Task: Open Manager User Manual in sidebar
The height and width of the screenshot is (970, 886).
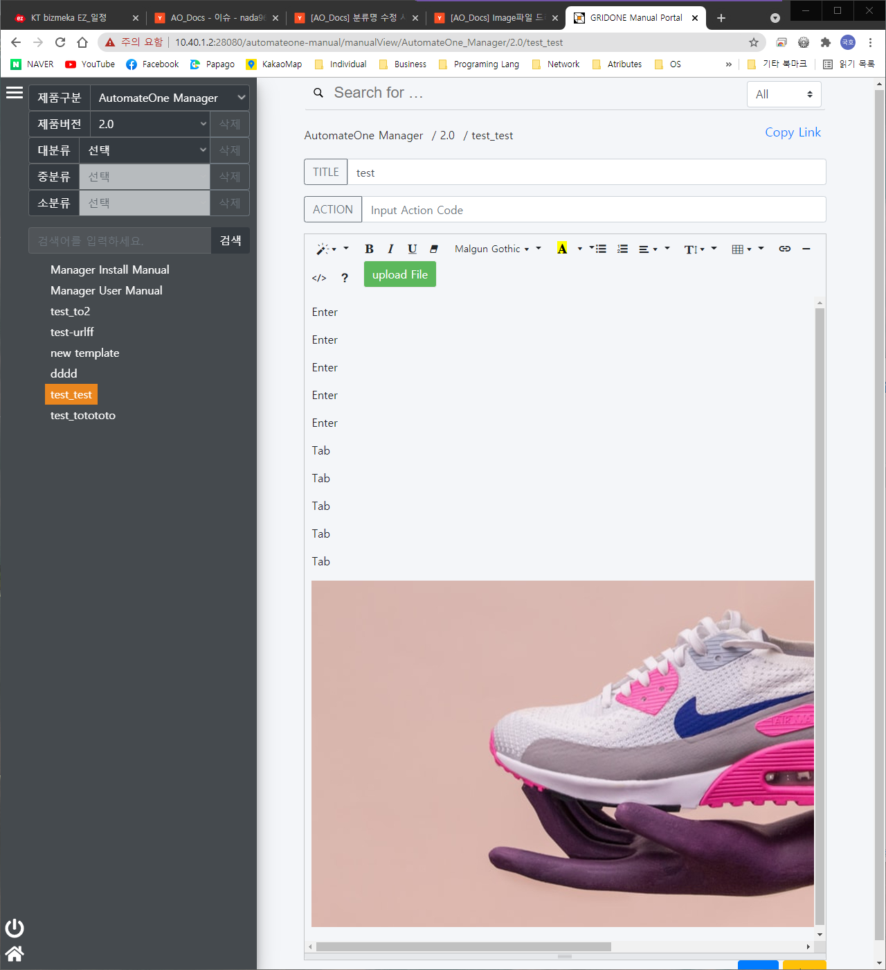Action: [107, 290]
